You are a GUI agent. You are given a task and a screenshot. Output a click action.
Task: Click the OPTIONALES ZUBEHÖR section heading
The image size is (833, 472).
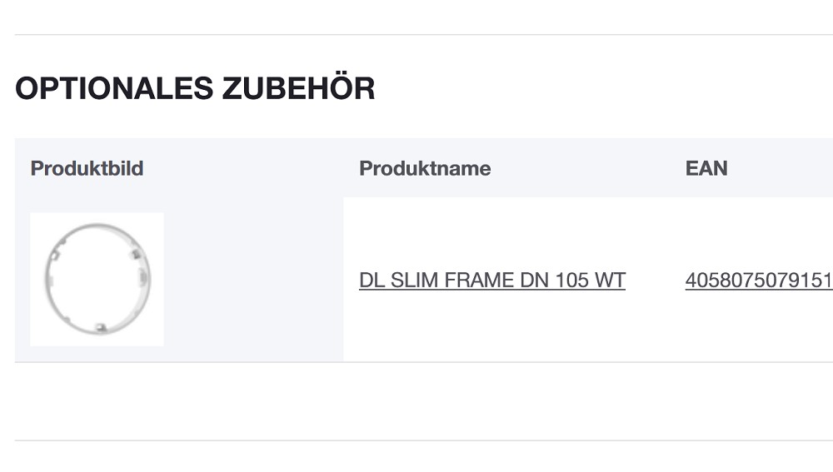coord(195,87)
